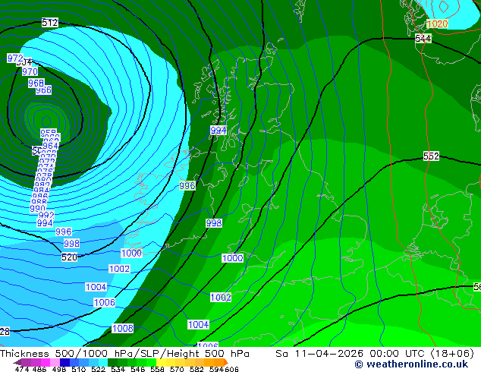This screenshot has width=481, height=372.
Task: Click the '522' legend value
Action: [98, 369]
